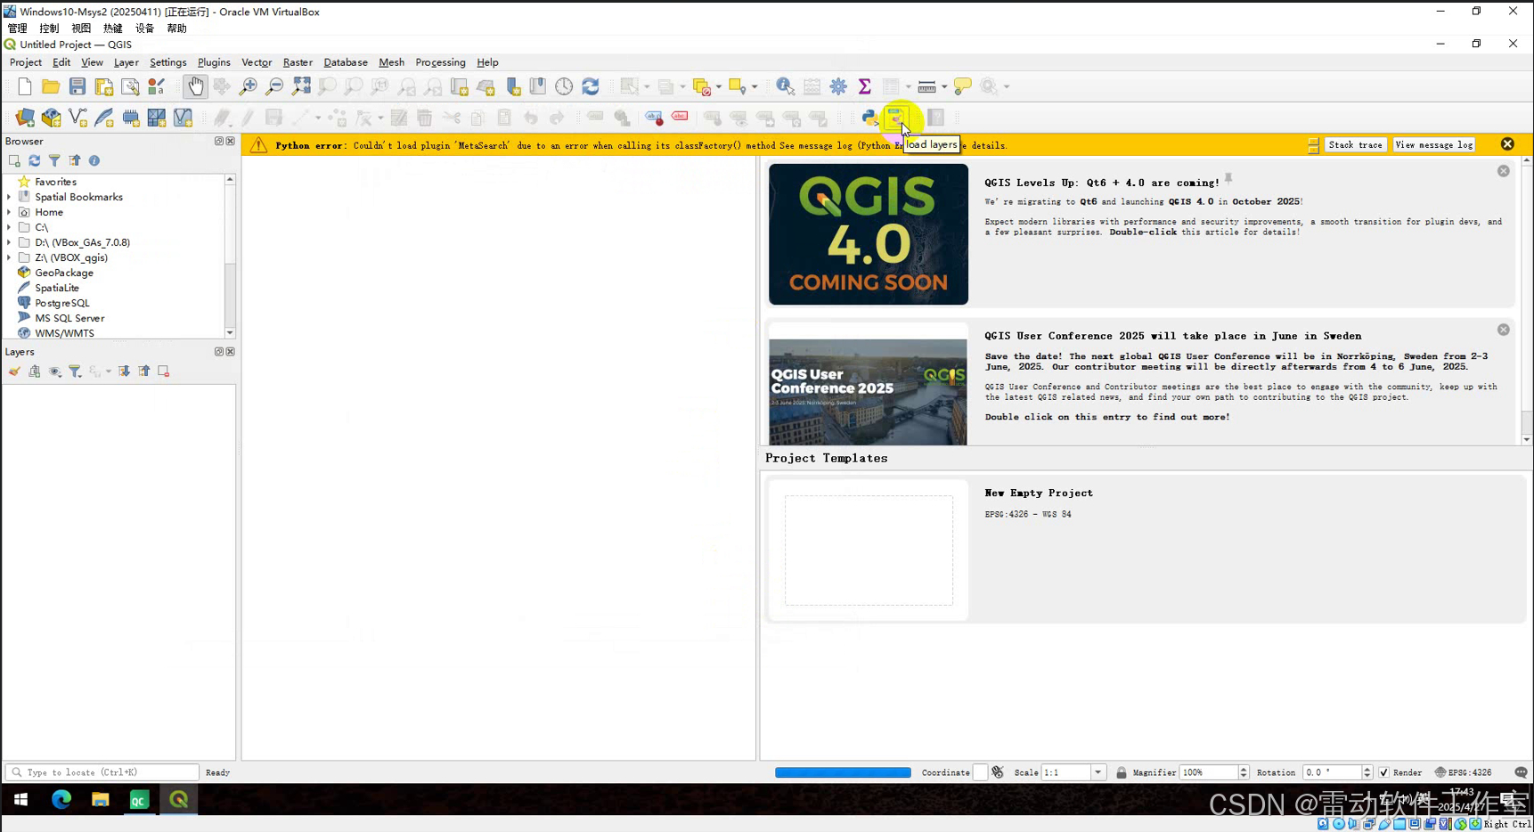This screenshot has height=832, width=1534.
Task: Open the Project menu
Action: point(26,62)
